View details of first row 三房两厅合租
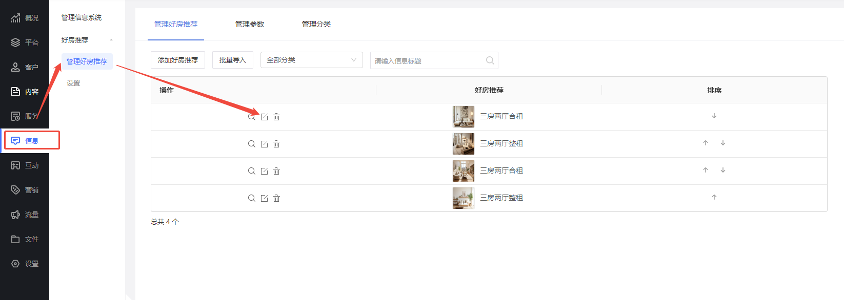 coord(252,117)
